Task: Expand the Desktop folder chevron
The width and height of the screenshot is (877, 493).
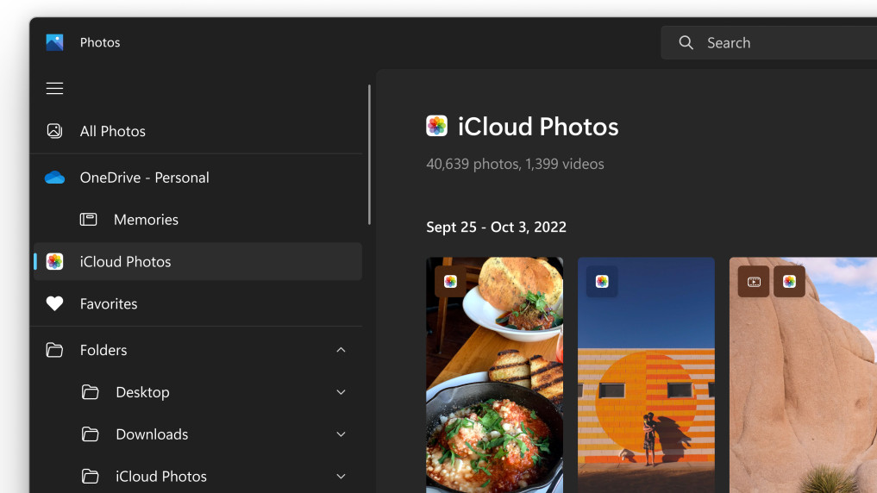Action: click(341, 392)
